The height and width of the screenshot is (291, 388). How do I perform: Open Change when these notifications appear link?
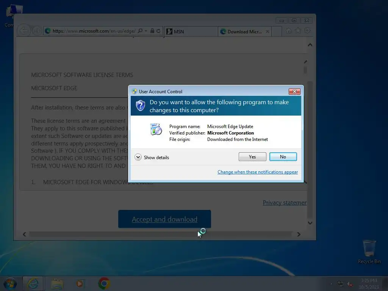tap(257, 172)
